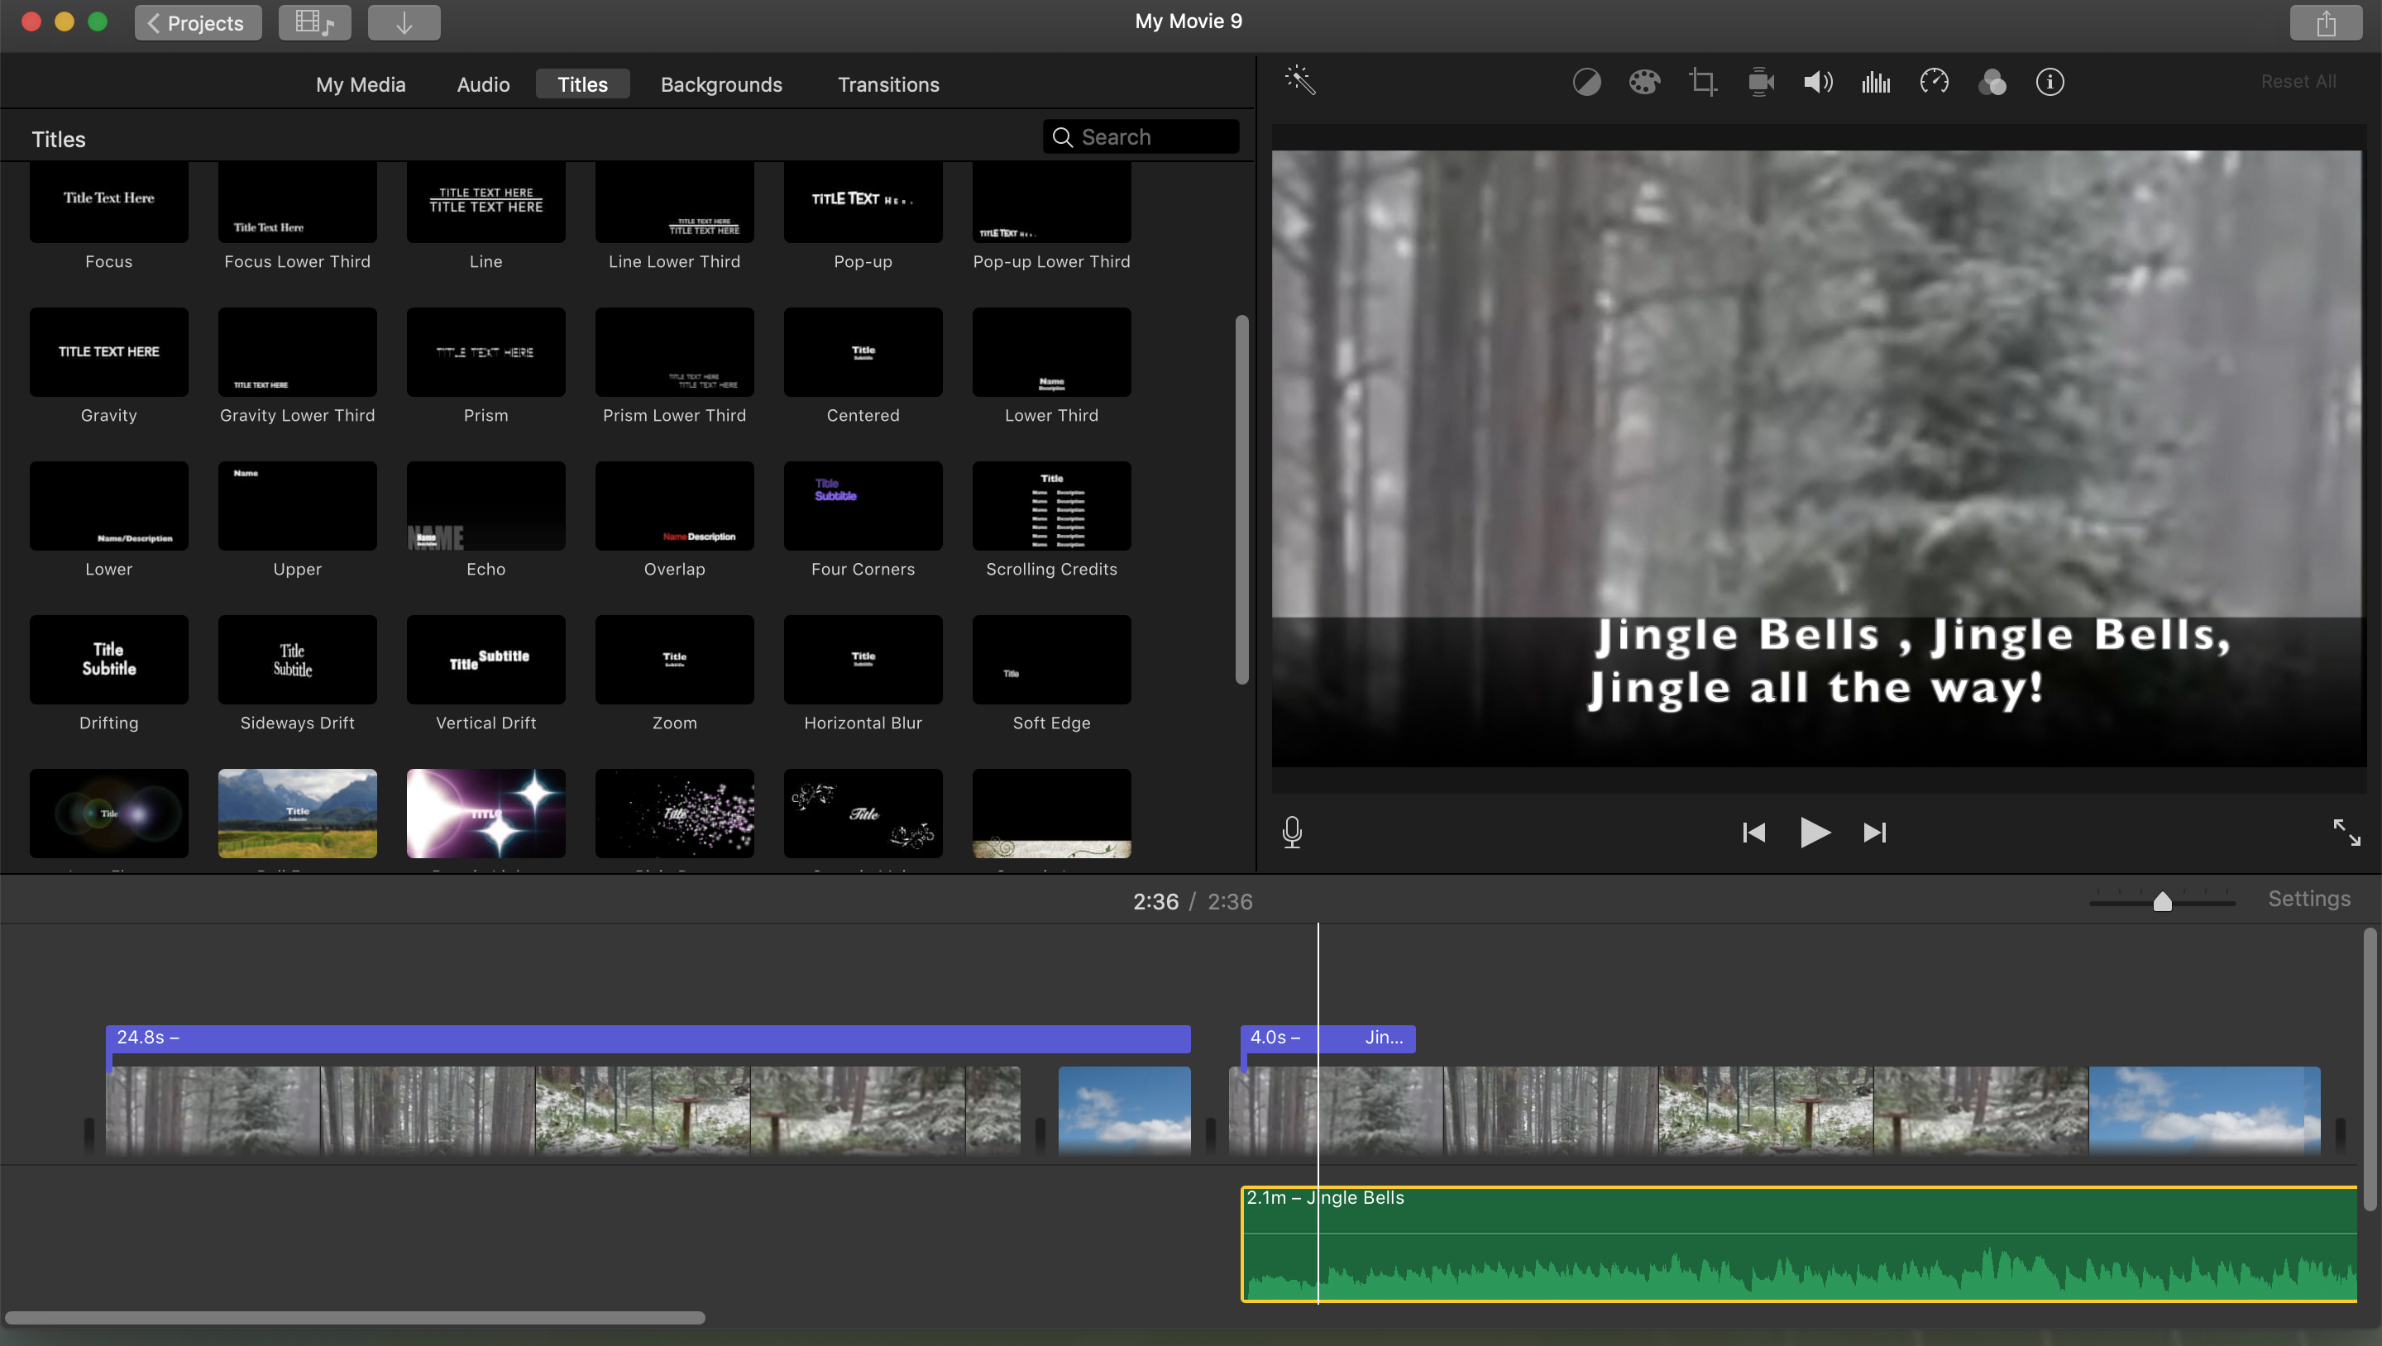Click the magic wand auto-enhance icon

[x=1299, y=80]
